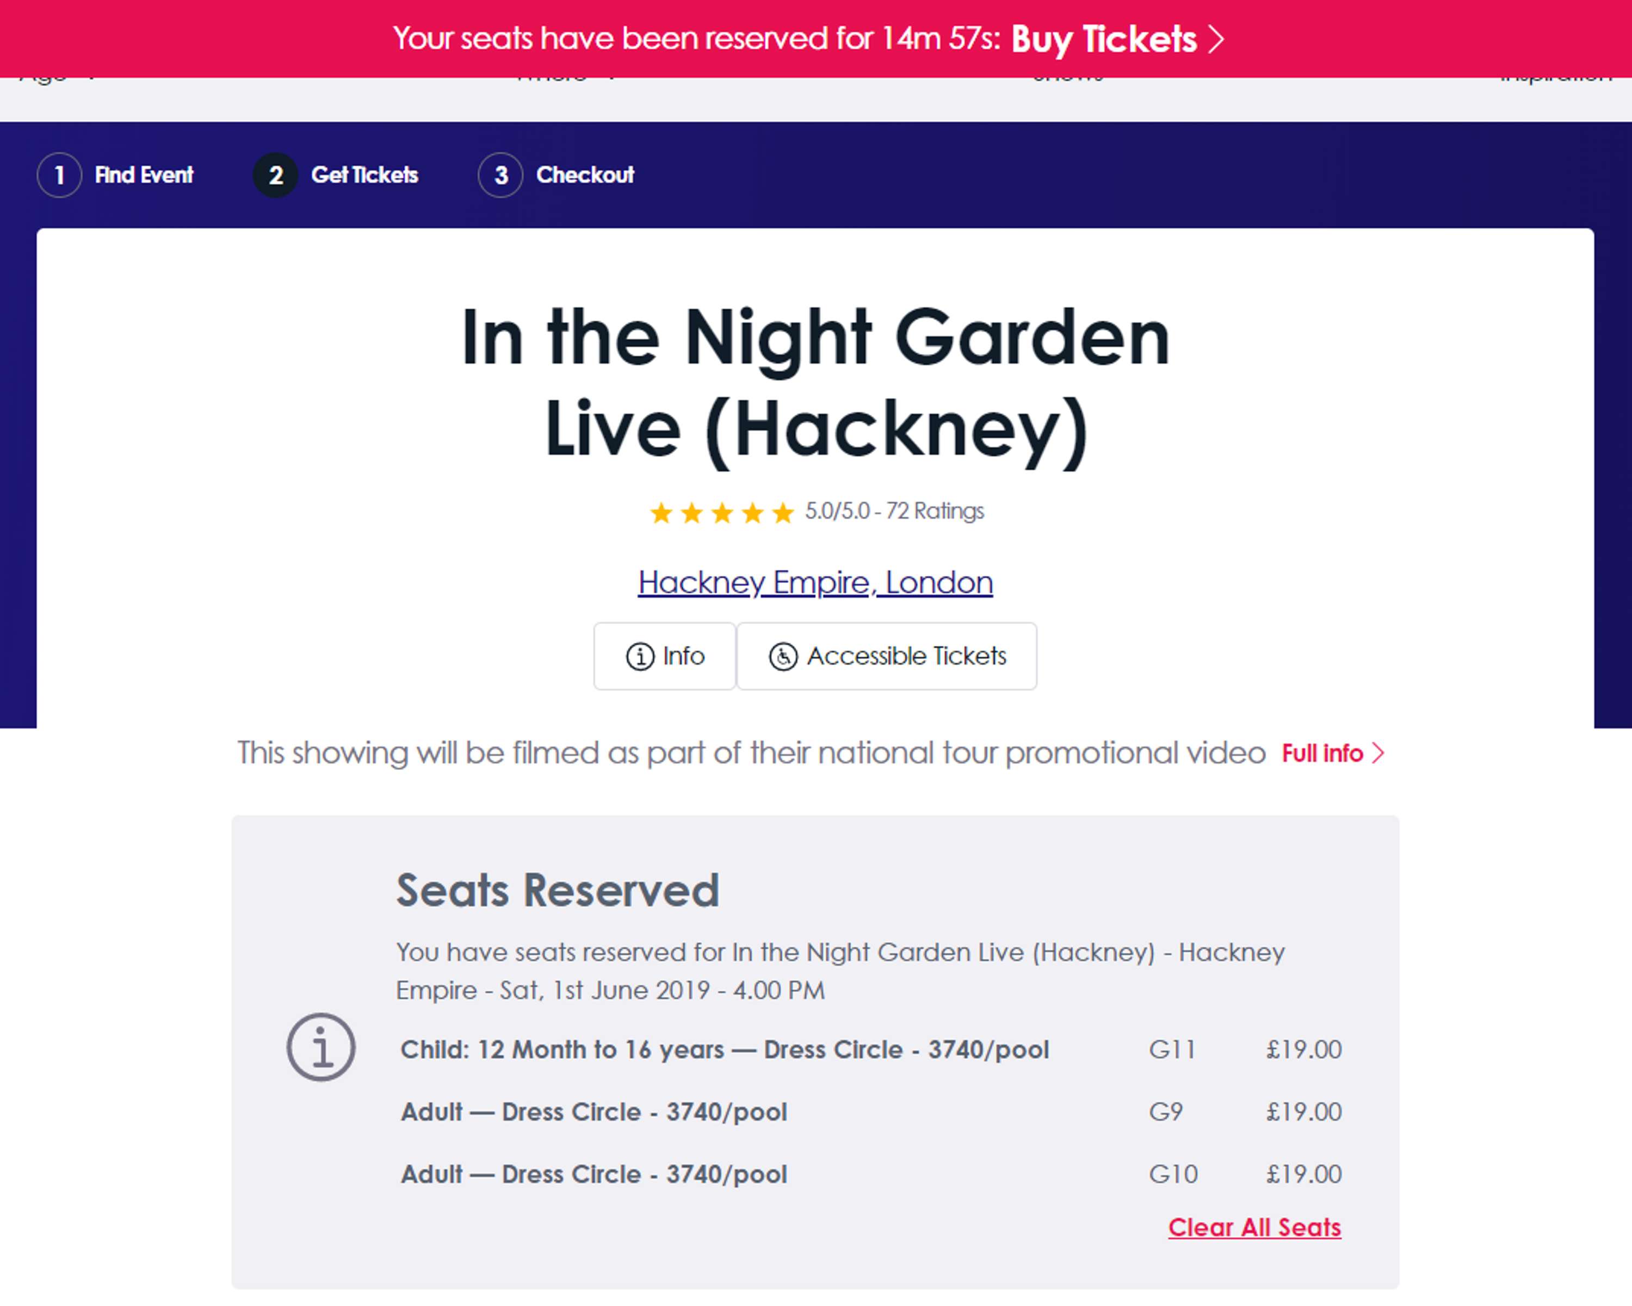
Task: Go to the Checkout step
Action: click(x=585, y=175)
